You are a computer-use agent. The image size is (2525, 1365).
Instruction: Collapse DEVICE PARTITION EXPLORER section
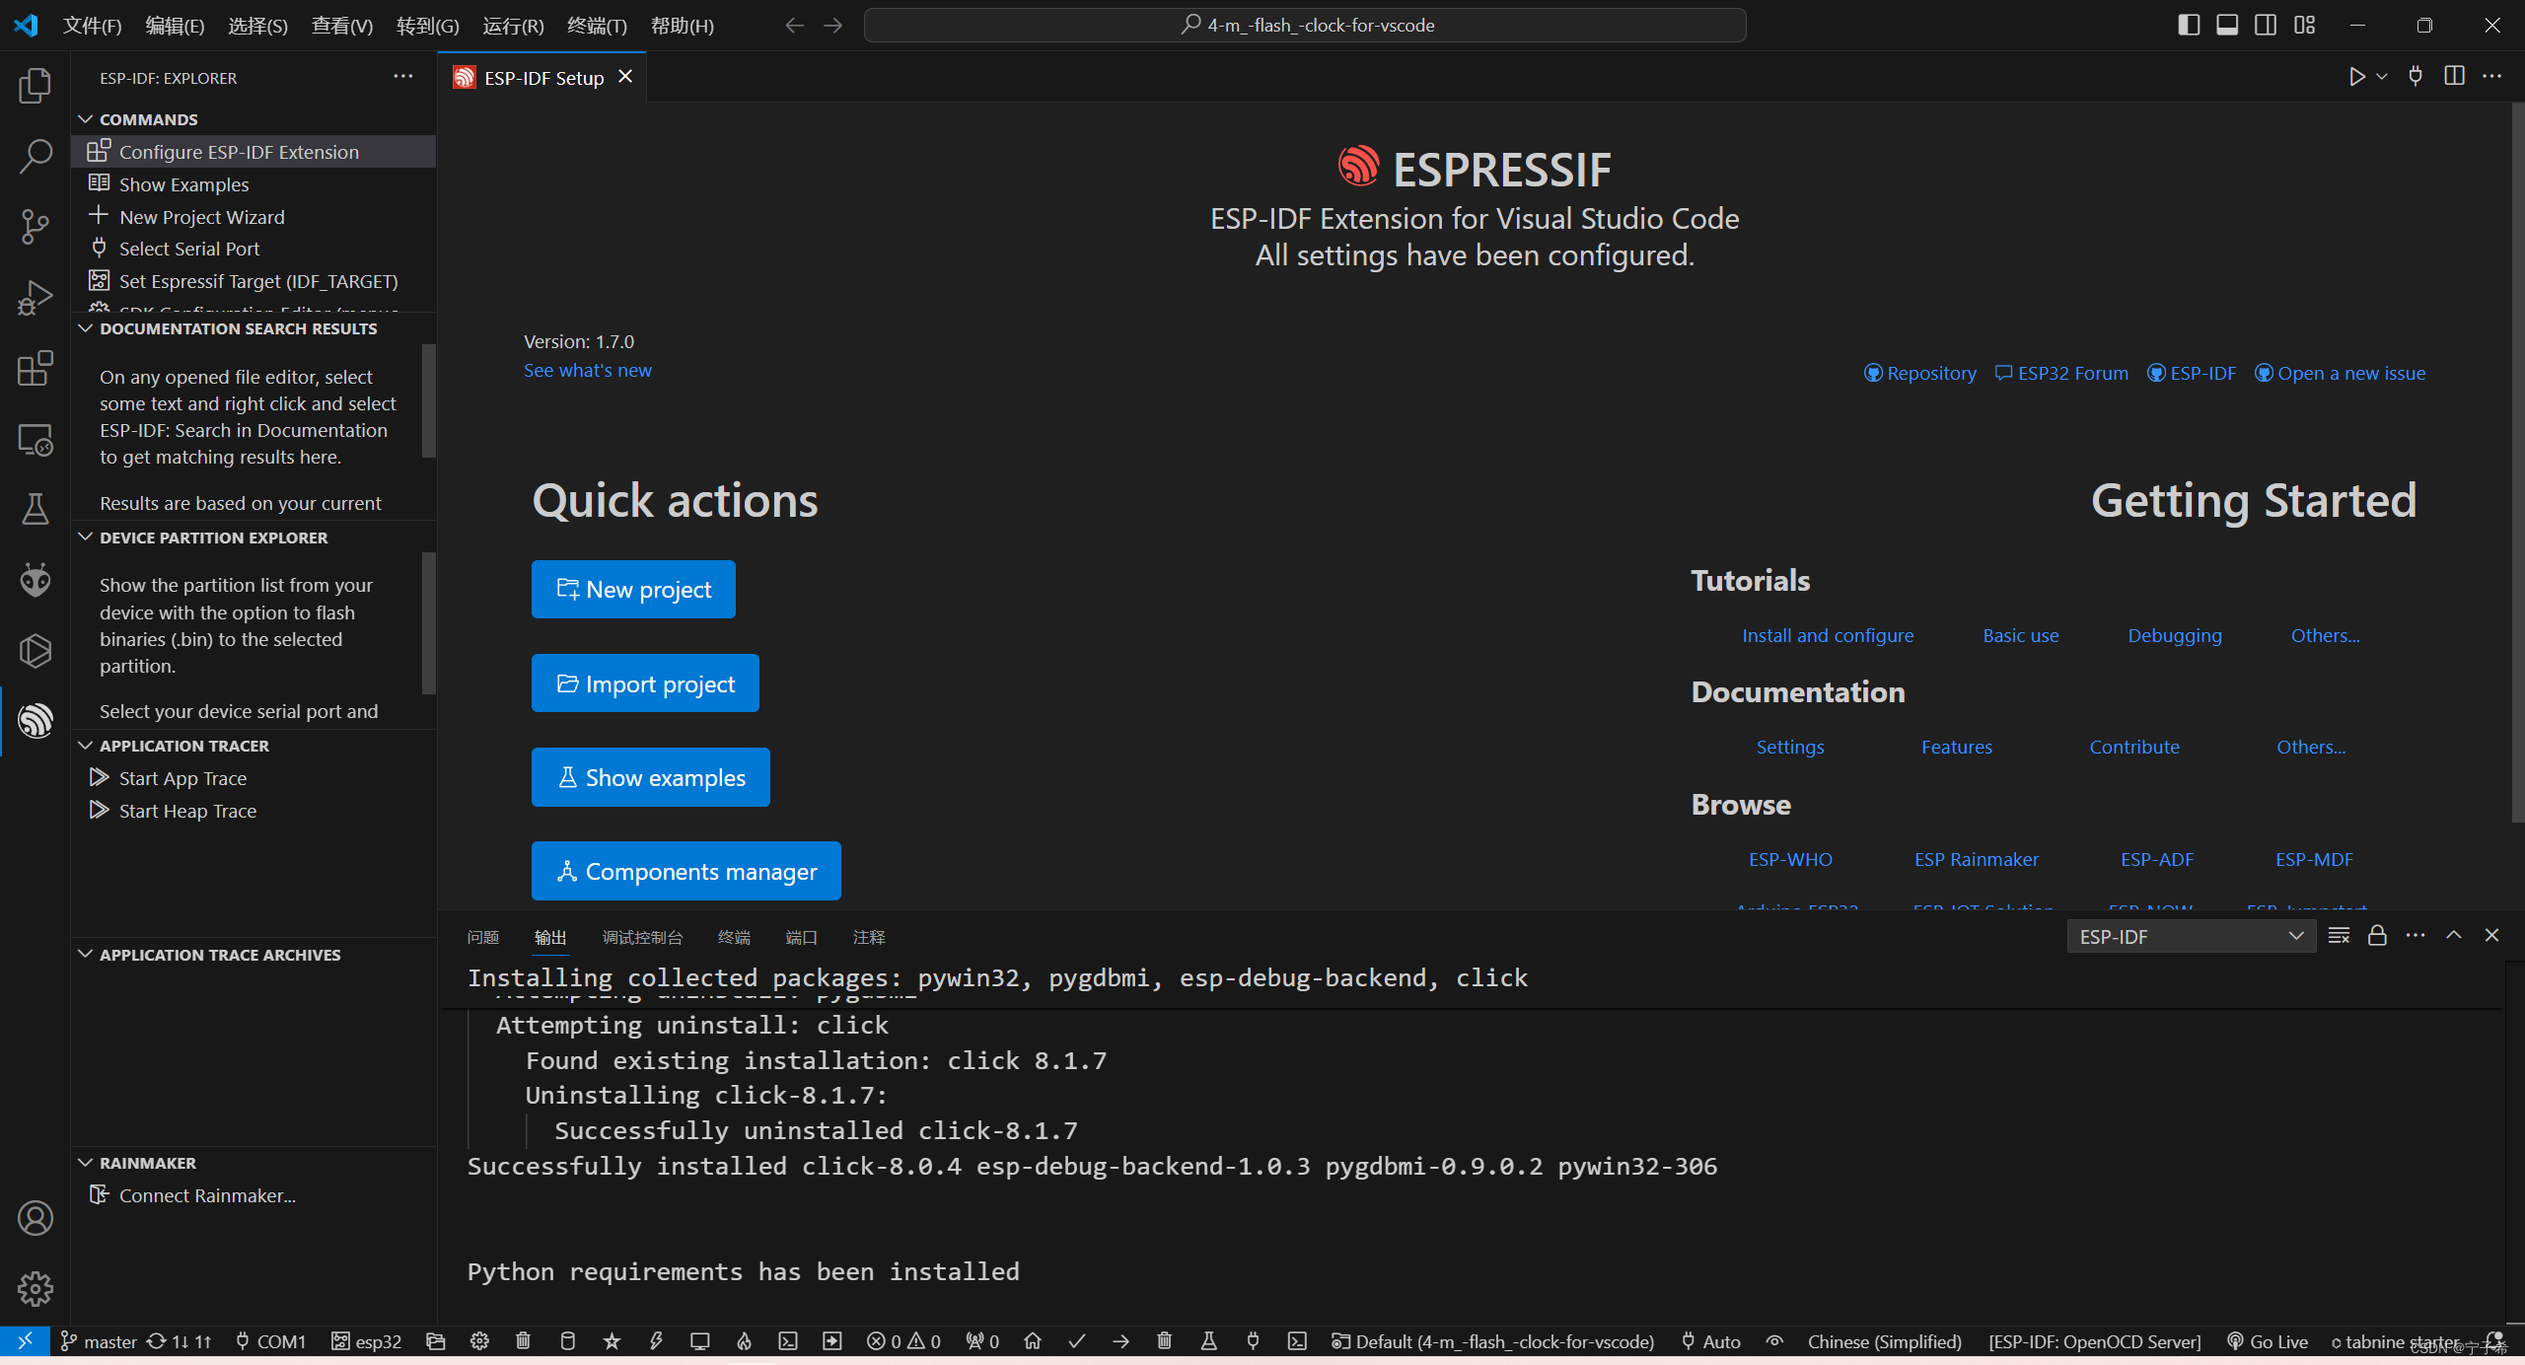[x=86, y=538]
